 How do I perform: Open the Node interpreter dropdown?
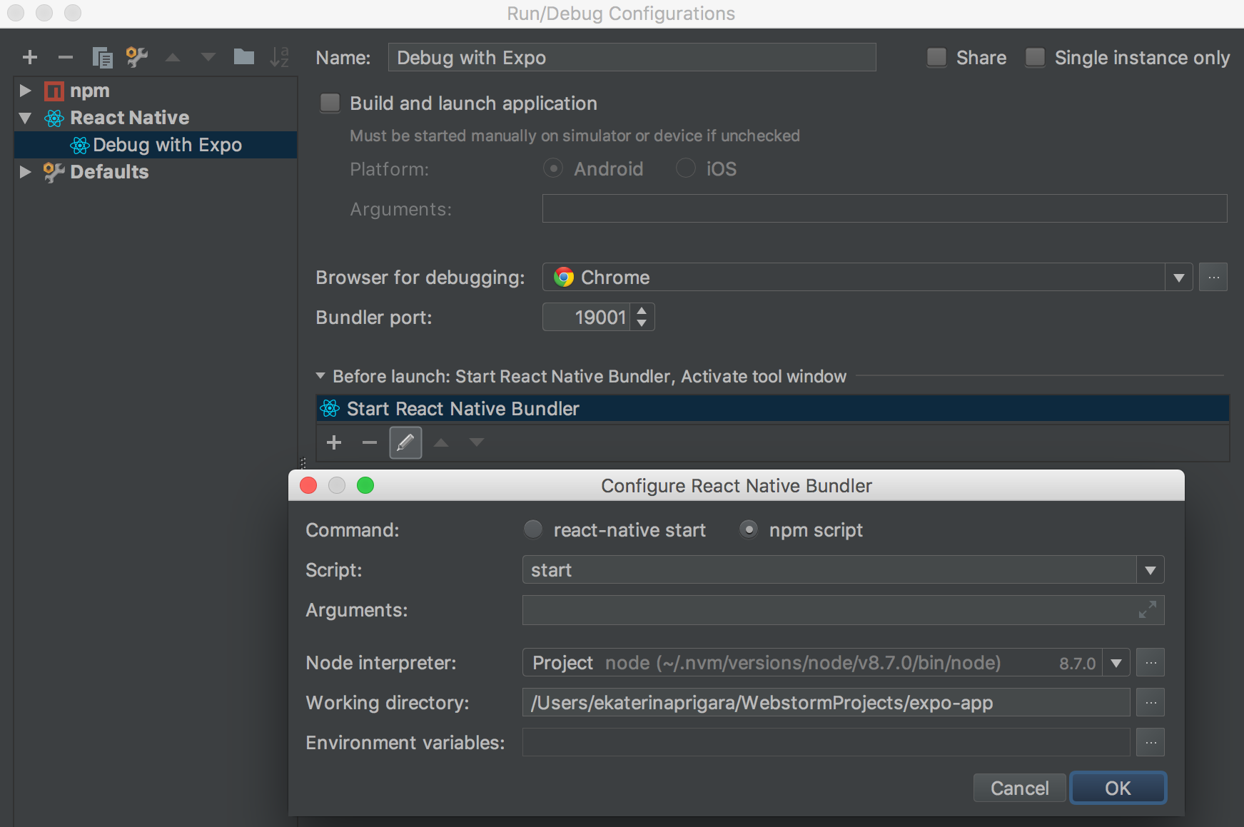coord(1116,663)
